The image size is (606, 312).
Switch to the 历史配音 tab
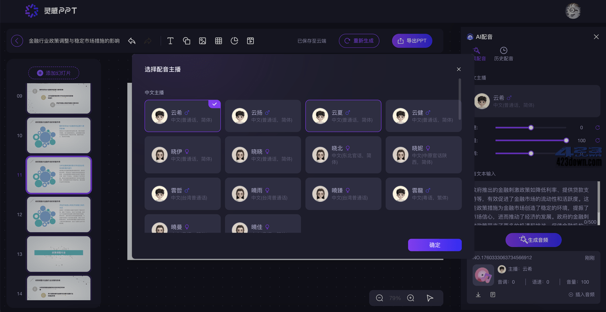point(503,53)
